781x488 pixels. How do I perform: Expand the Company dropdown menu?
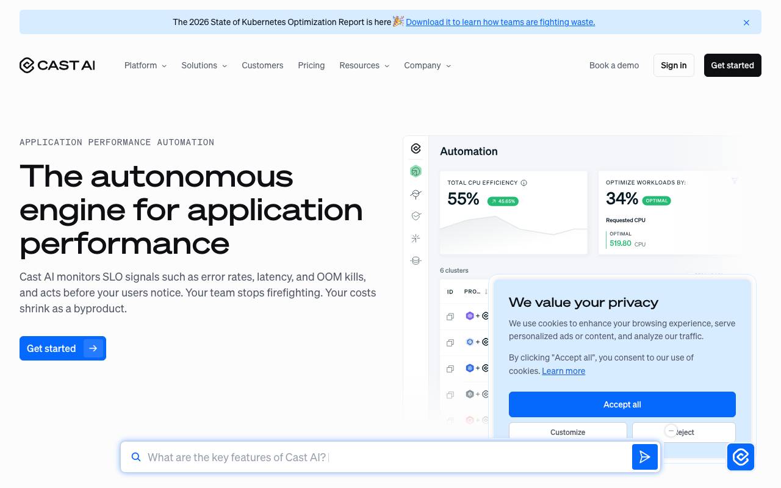427,65
